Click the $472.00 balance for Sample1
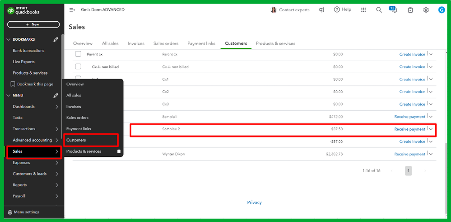451x222 pixels. pos(336,117)
